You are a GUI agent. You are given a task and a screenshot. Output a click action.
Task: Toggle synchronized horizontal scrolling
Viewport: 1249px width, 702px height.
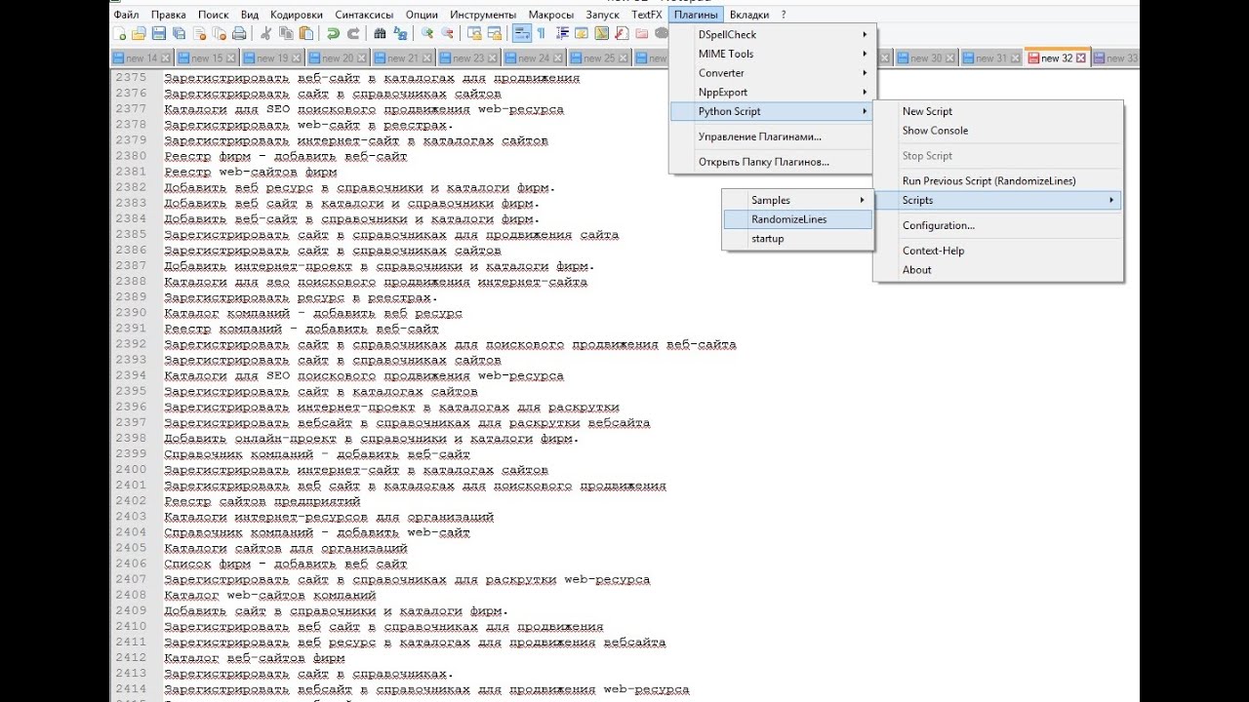click(494, 34)
